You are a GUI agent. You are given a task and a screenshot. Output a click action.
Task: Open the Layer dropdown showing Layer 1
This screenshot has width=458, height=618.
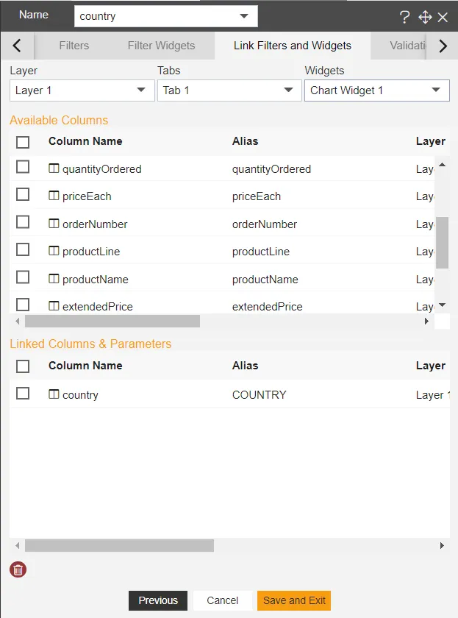coord(81,90)
